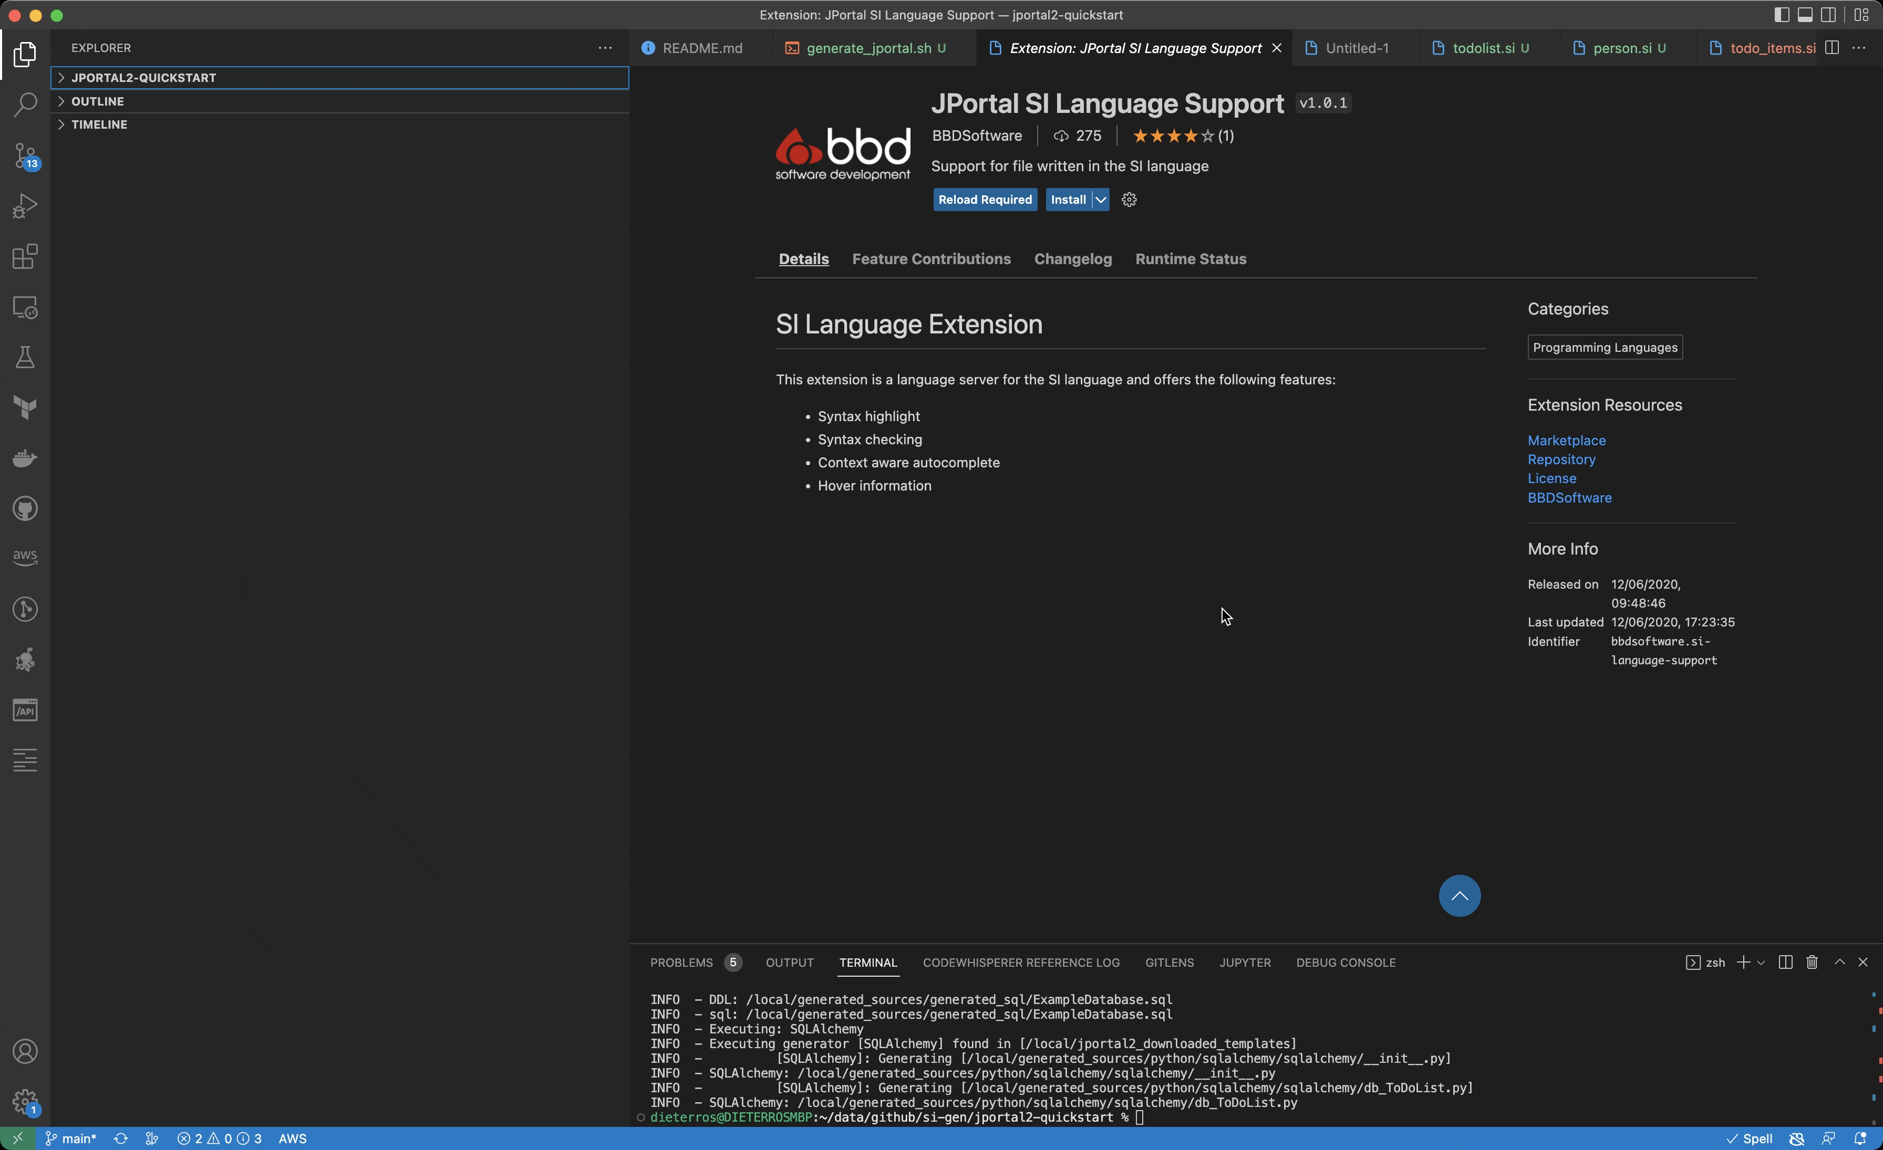1883x1150 pixels.
Task: Split the terminal pane
Action: tap(1785, 962)
